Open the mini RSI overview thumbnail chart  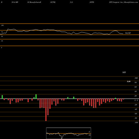coord(69,133)
